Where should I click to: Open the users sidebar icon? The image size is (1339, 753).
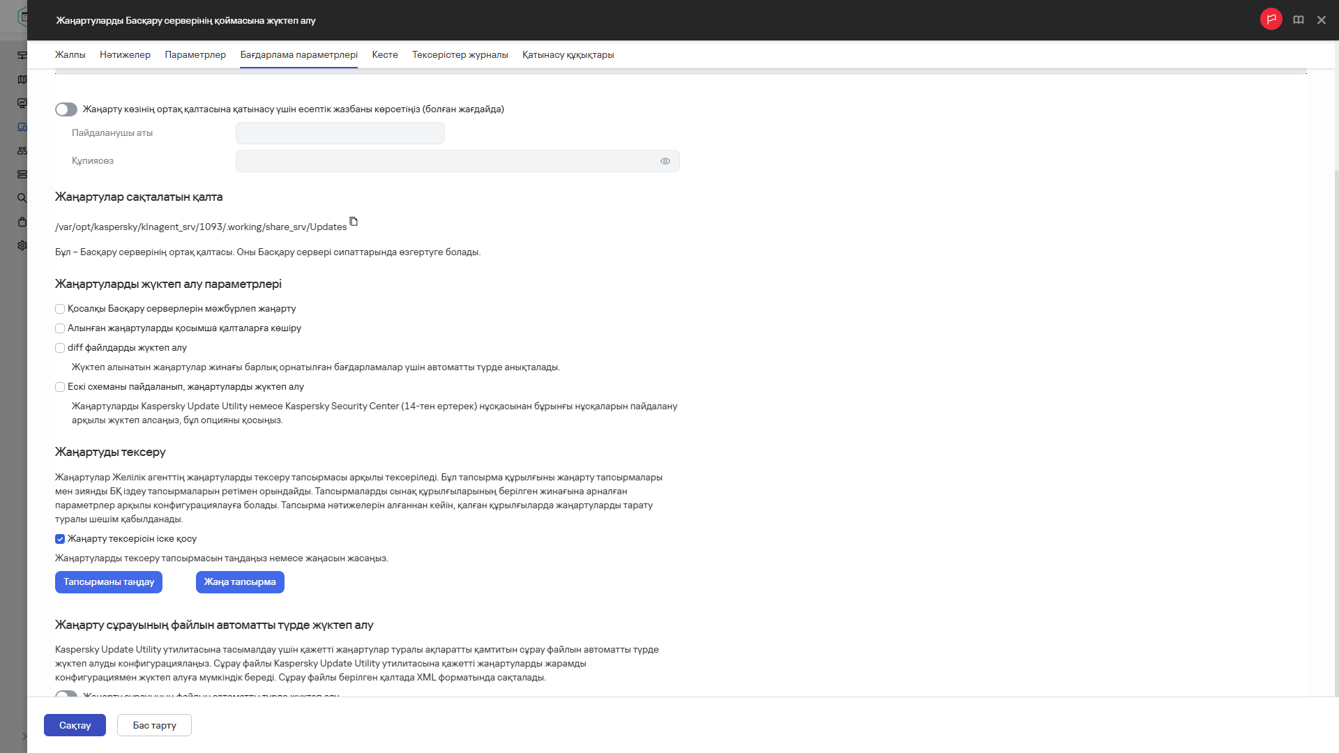tap(22, 151)
